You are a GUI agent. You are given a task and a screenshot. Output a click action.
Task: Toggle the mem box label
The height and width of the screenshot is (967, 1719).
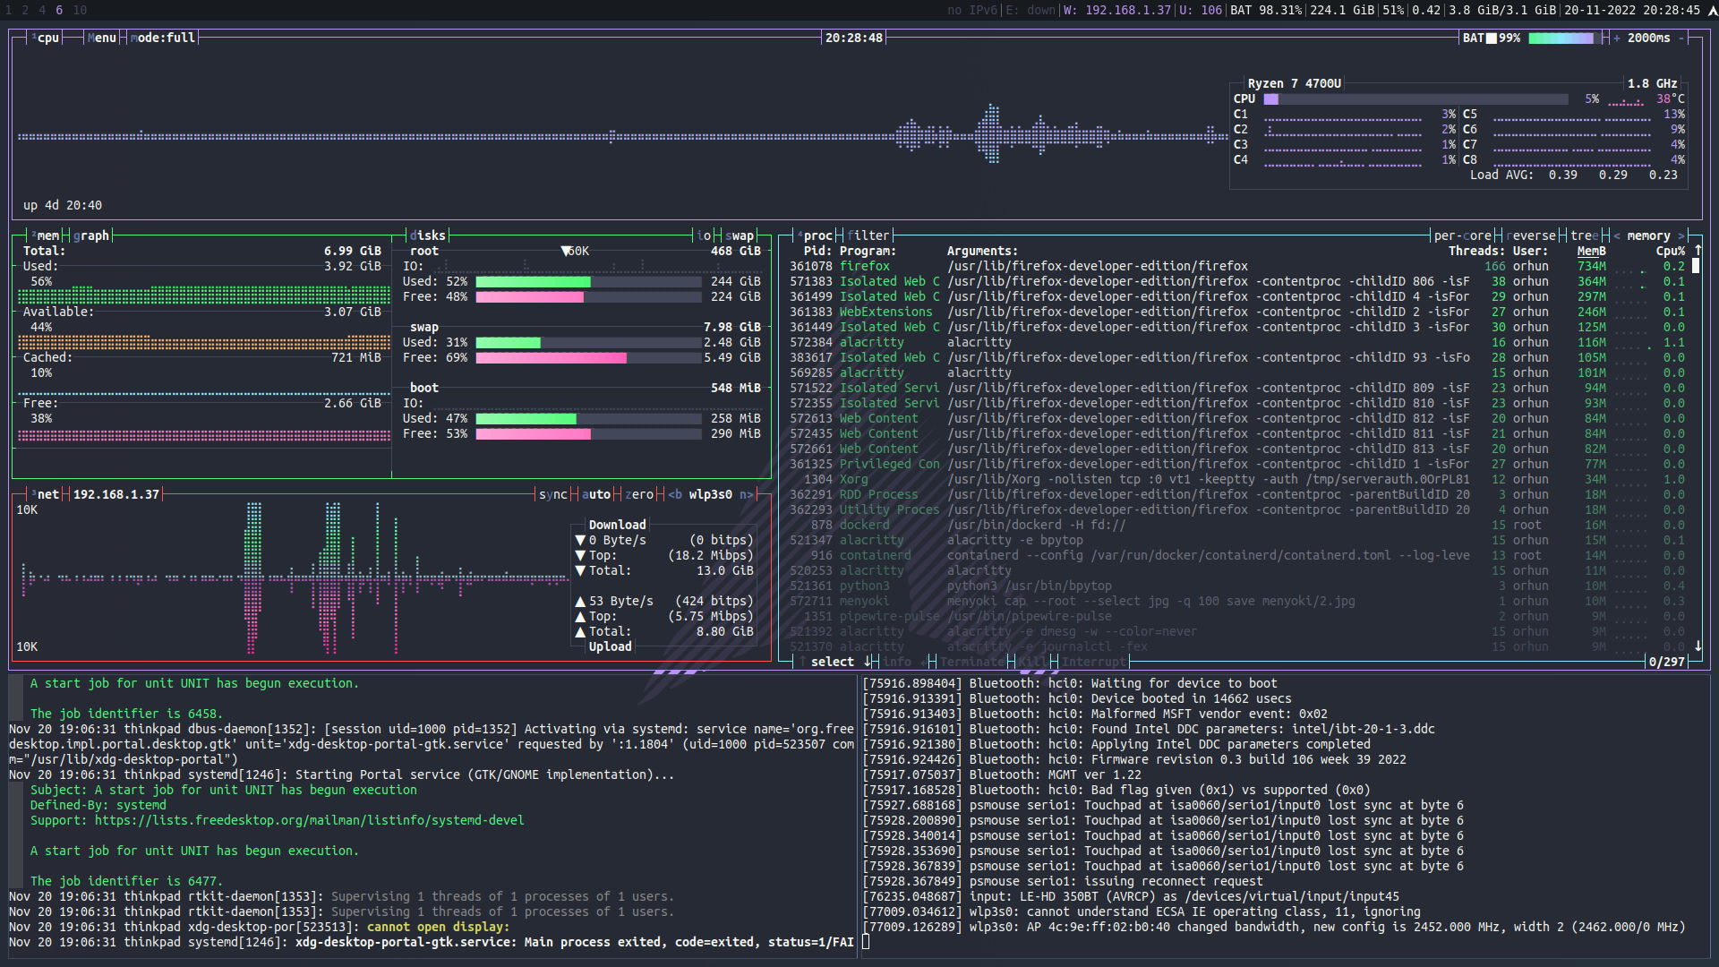[x=47, y=235]
